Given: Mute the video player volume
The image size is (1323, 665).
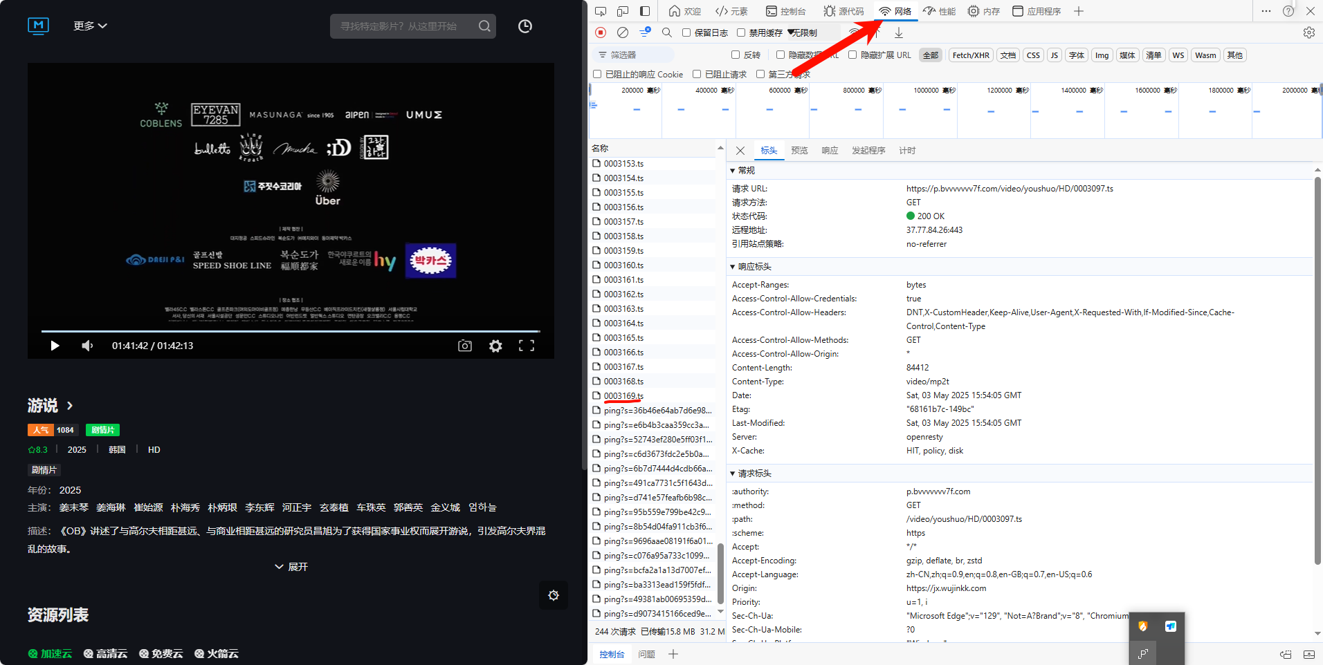Looking at the screenshot, I should [x=87, y=346].
